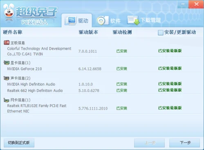Screen dimensions: 204x150
Task: Click the 切换到正式版 button
Action: point(19,143)
